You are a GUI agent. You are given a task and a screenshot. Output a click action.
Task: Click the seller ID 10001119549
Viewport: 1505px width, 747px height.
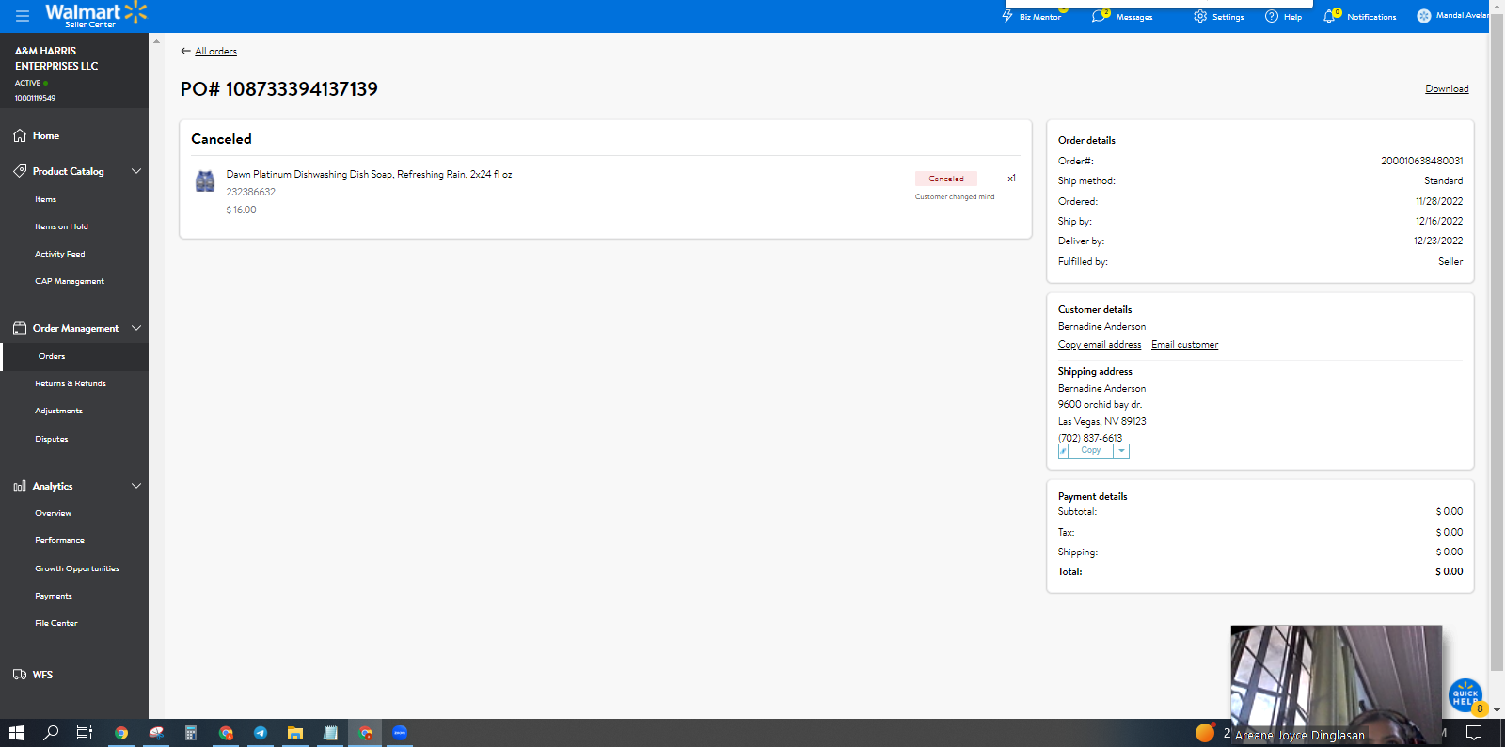[35, 98]
